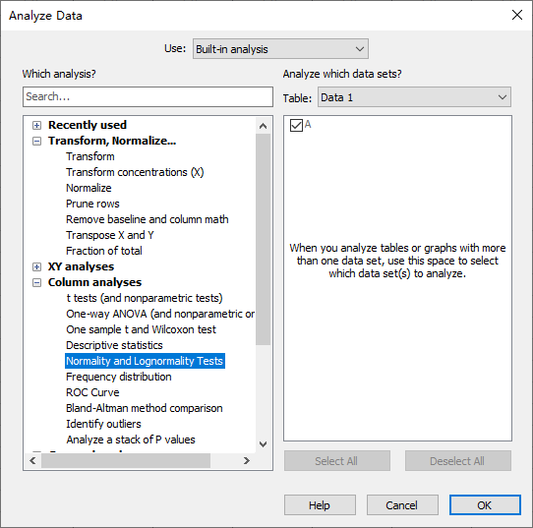Uncheck data set A checkbox

coord(296,125)
